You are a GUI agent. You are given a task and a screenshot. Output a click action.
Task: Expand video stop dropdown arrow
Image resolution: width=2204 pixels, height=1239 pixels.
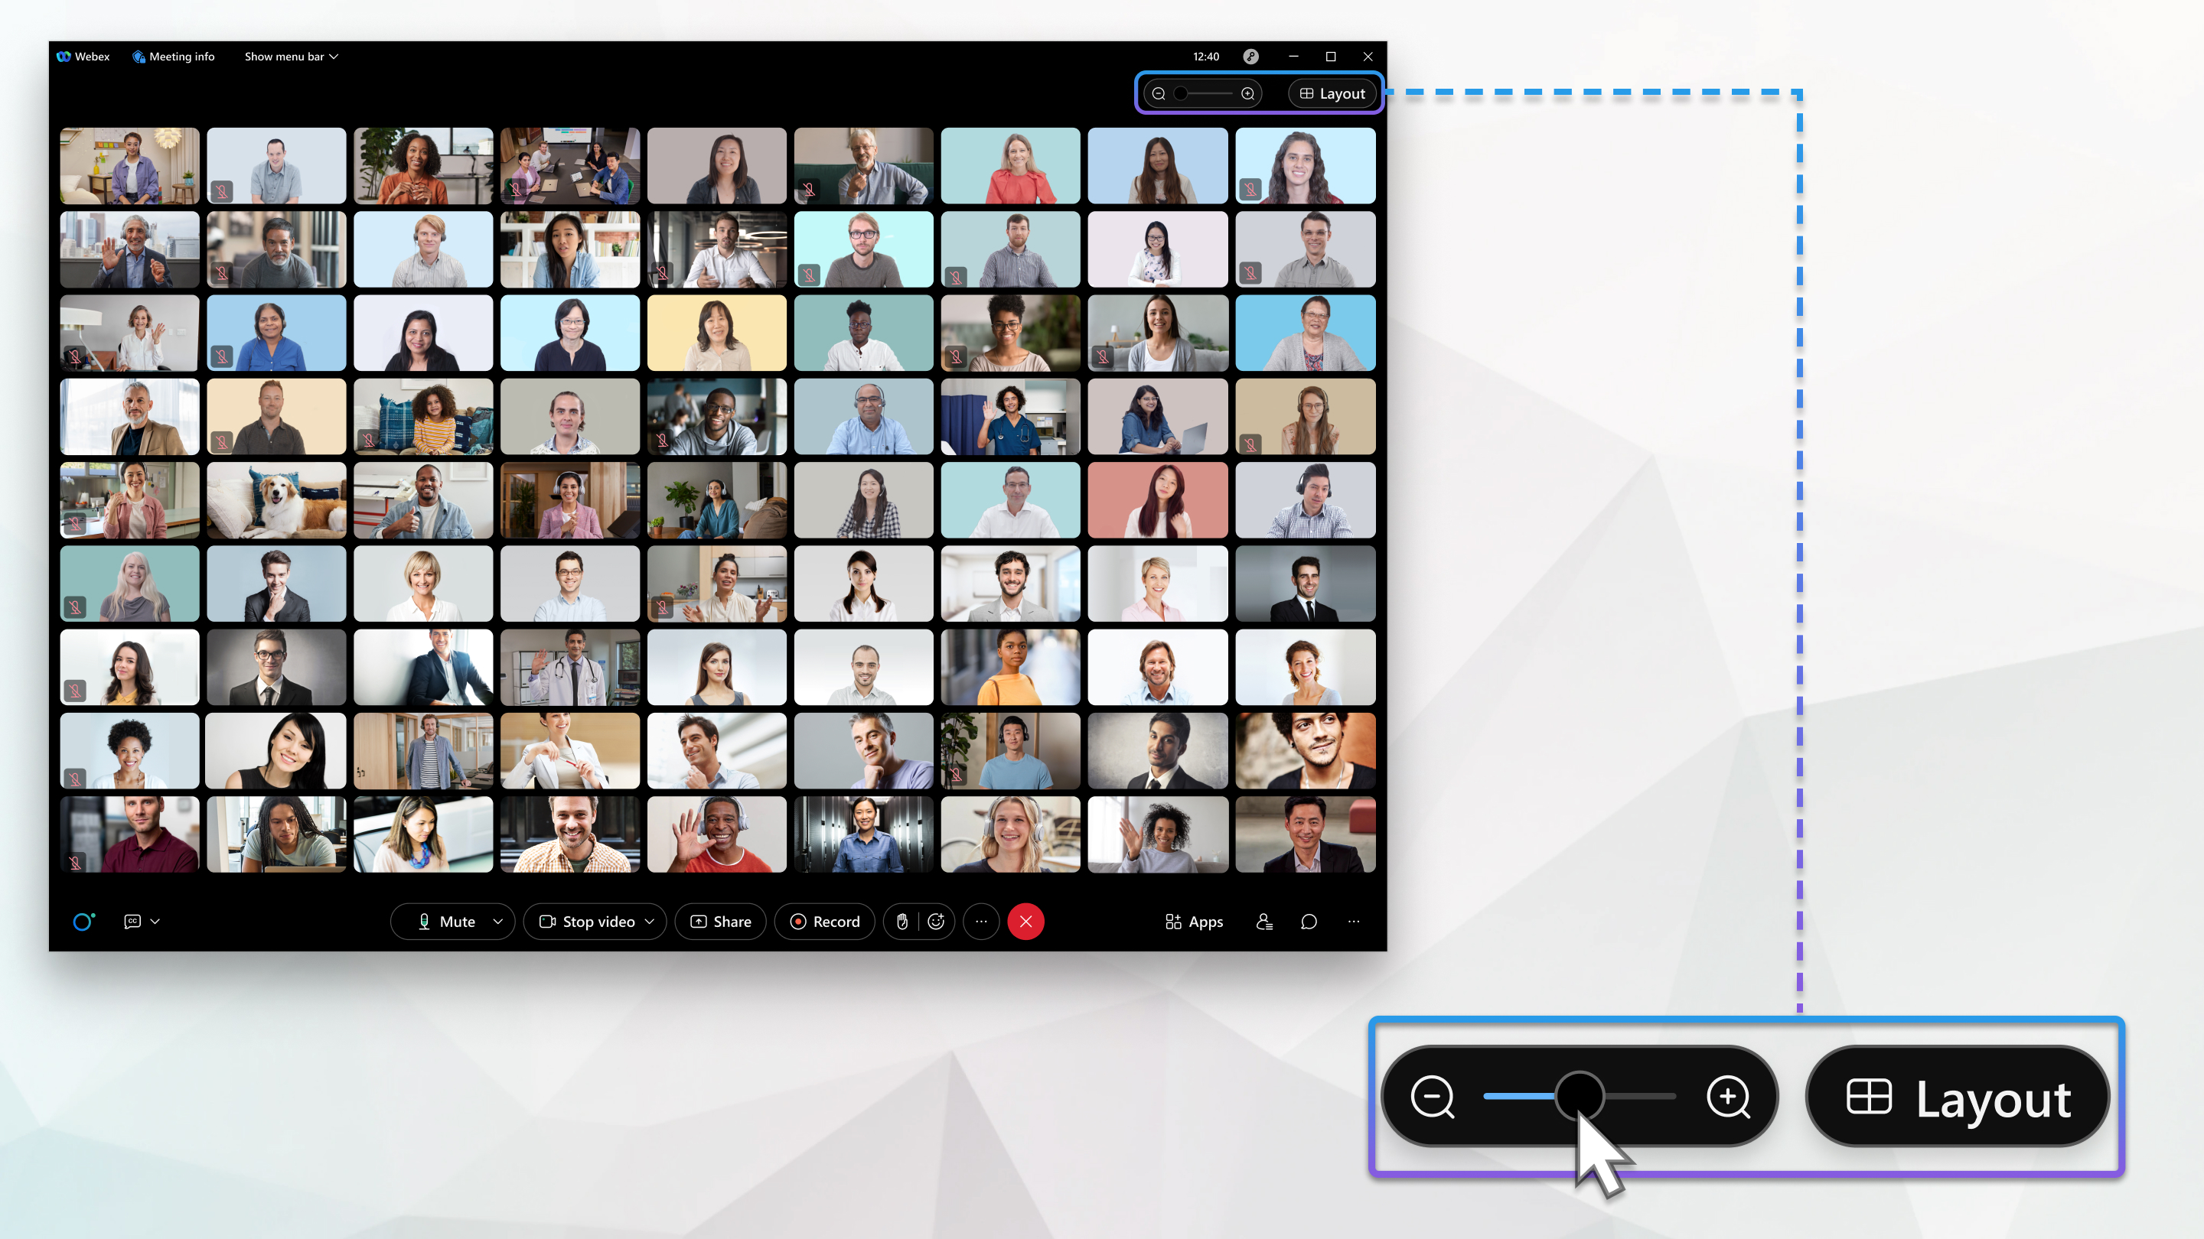(x=650, y=922)
